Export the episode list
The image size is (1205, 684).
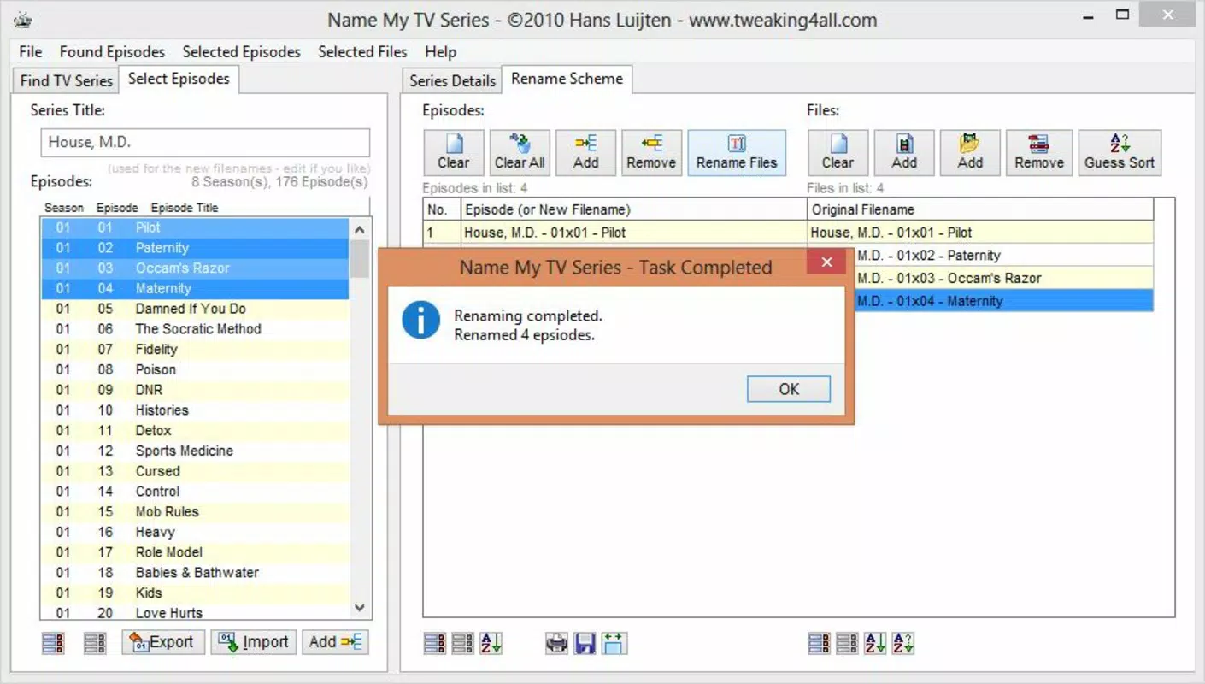(163, 642)
